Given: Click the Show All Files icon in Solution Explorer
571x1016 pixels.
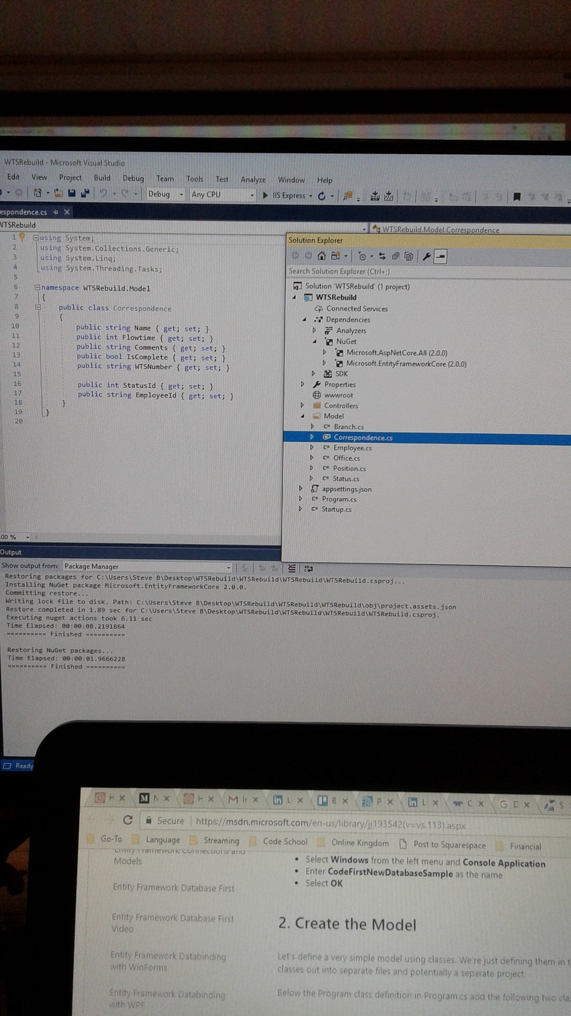Looking at the screenshot, I should pos(409,257).
